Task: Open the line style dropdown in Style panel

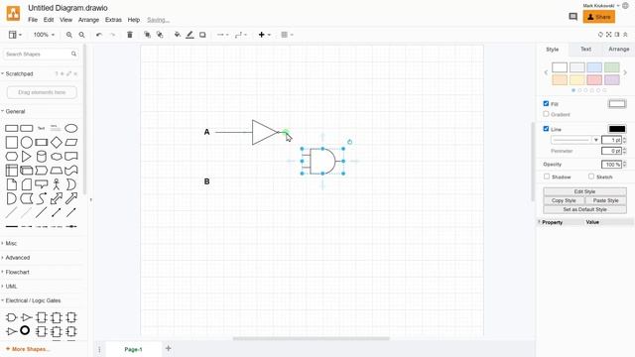Action: [575, 140]
